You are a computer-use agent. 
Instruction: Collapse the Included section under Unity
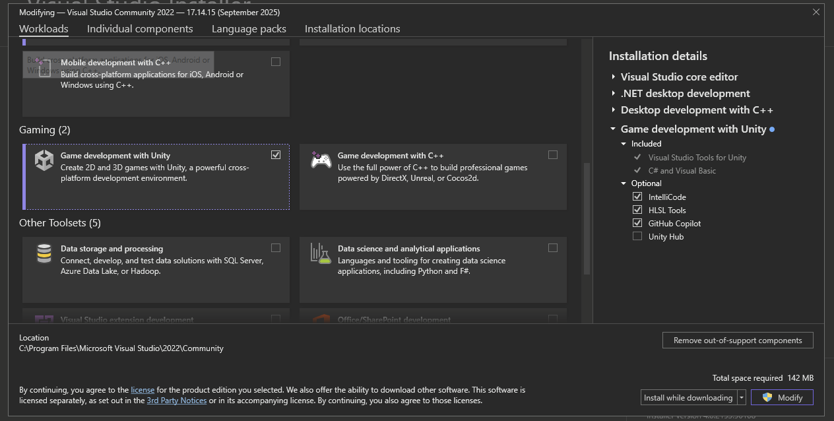[x=624, y=143]
